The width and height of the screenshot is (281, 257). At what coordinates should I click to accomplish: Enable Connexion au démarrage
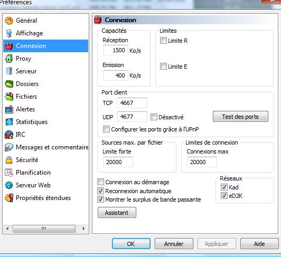(100, 182)
